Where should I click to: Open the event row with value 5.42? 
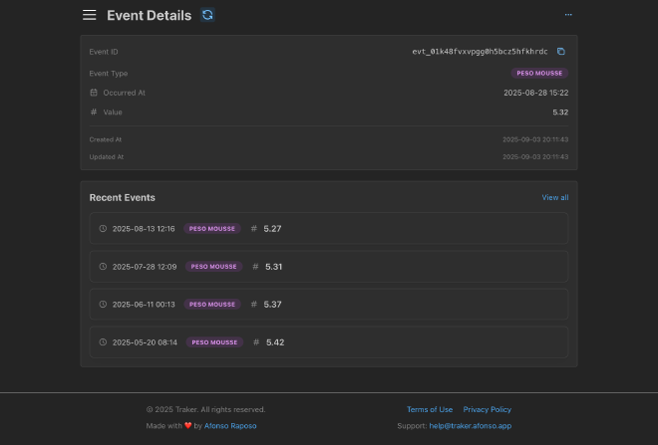(x=329, y=341)
